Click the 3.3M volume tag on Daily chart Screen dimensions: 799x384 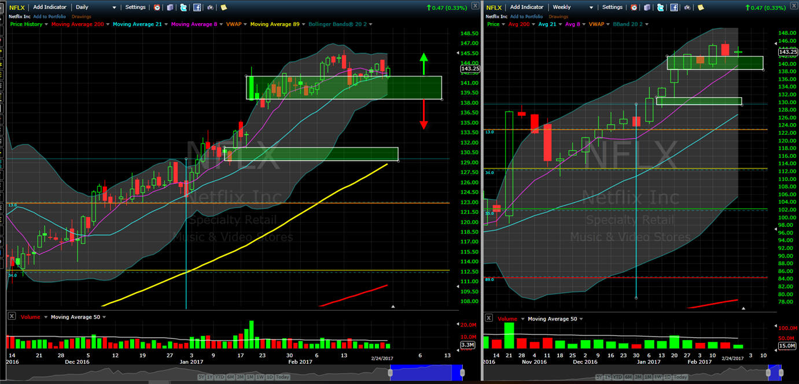pyautogui.click(x=467, y=345)
